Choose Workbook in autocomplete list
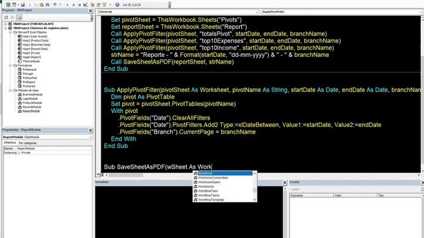 [223, 173]
